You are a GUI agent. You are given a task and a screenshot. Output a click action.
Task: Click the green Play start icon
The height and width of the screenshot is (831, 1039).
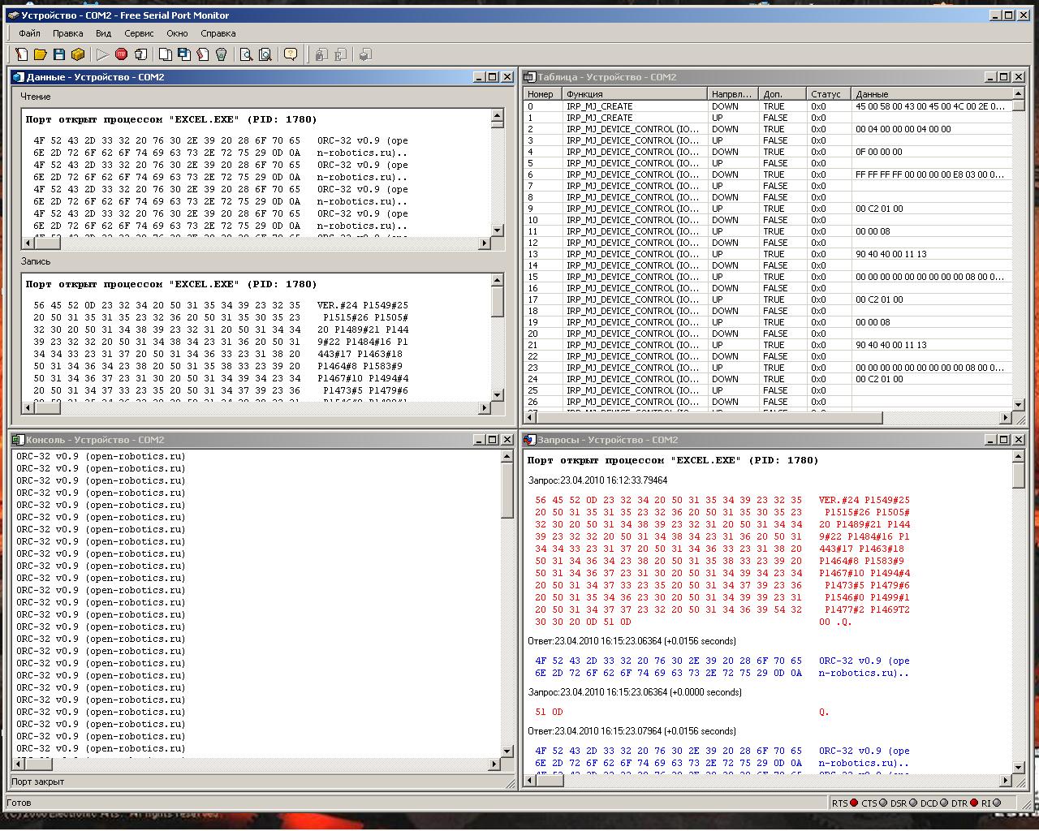click(102, 54)
